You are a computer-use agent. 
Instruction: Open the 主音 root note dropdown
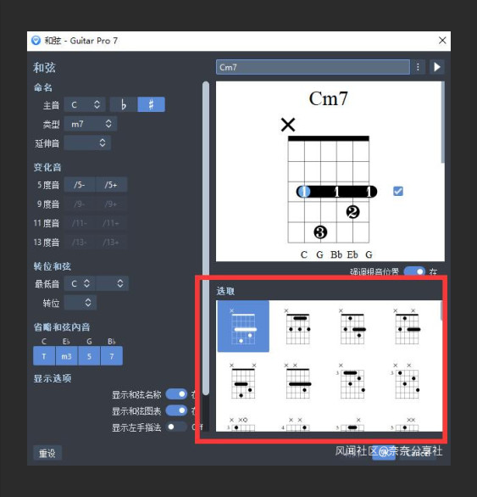(85, 104)
